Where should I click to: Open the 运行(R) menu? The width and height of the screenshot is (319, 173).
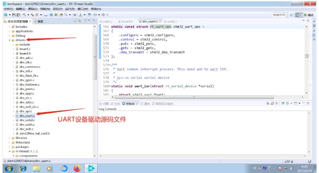[70, 9]
